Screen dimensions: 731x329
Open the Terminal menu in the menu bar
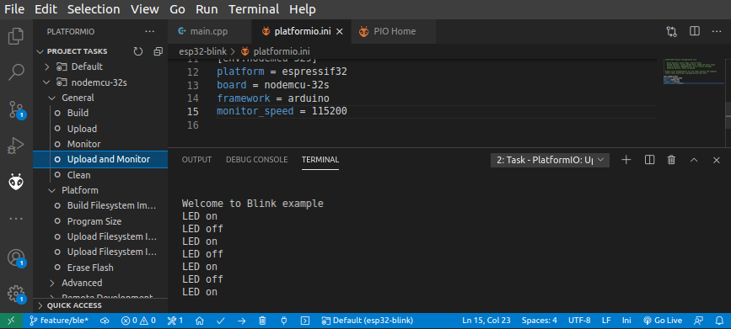254,9
